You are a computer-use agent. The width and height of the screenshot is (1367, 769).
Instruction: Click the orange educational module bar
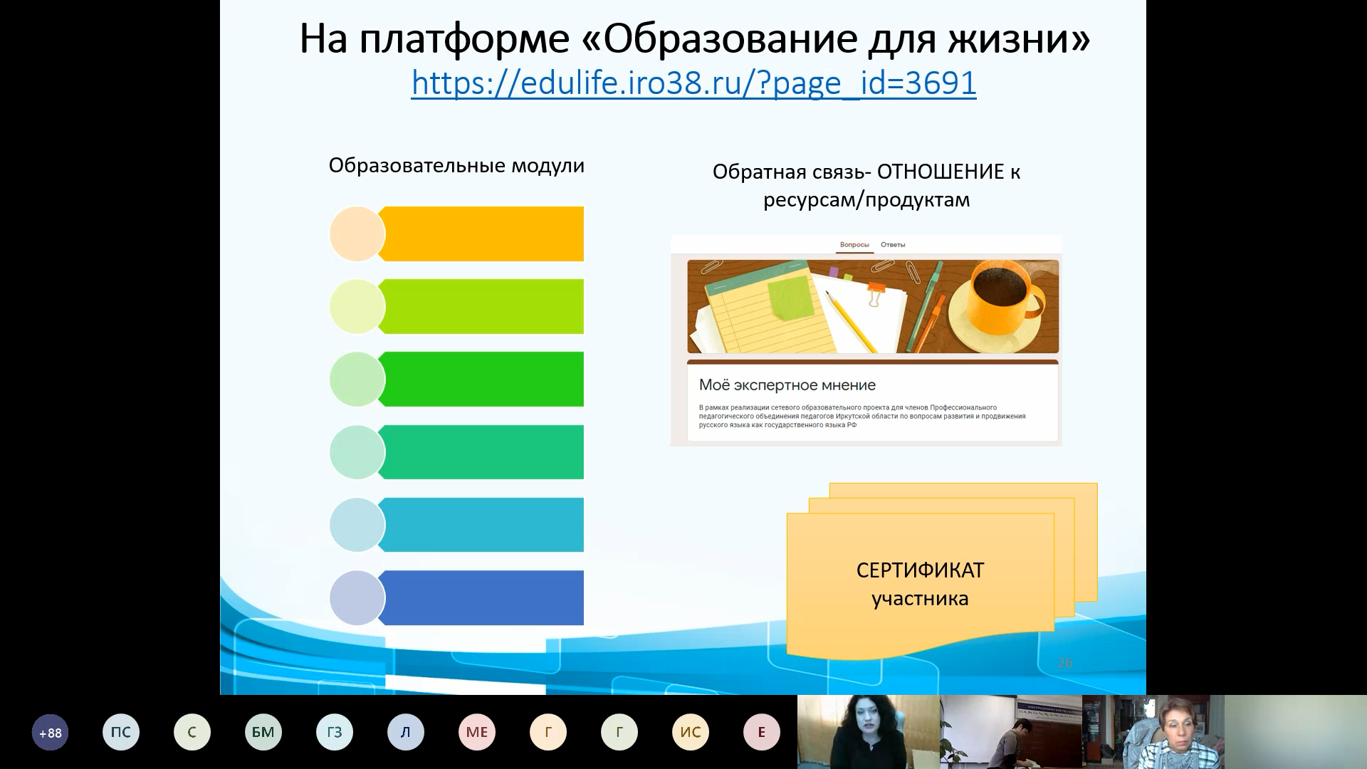coord(481,234)
